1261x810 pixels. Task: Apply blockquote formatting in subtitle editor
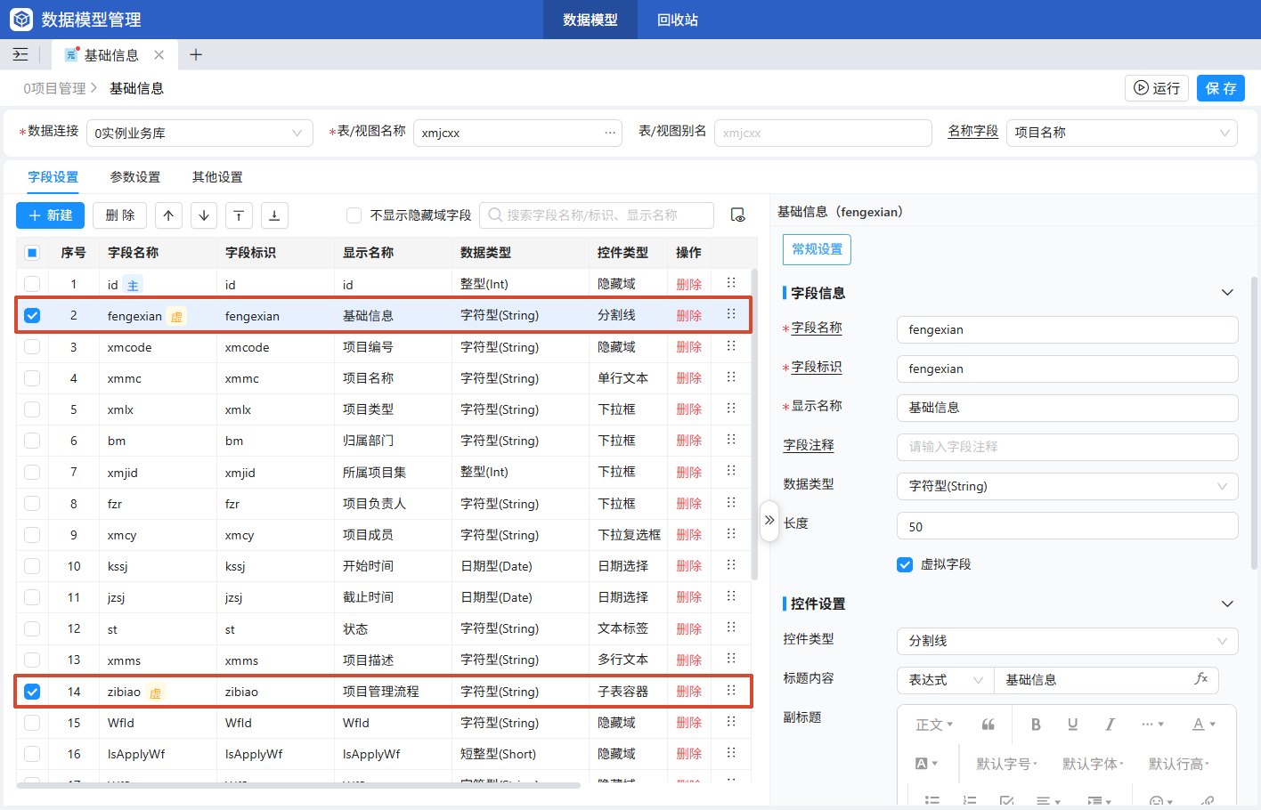click(988, 725)
